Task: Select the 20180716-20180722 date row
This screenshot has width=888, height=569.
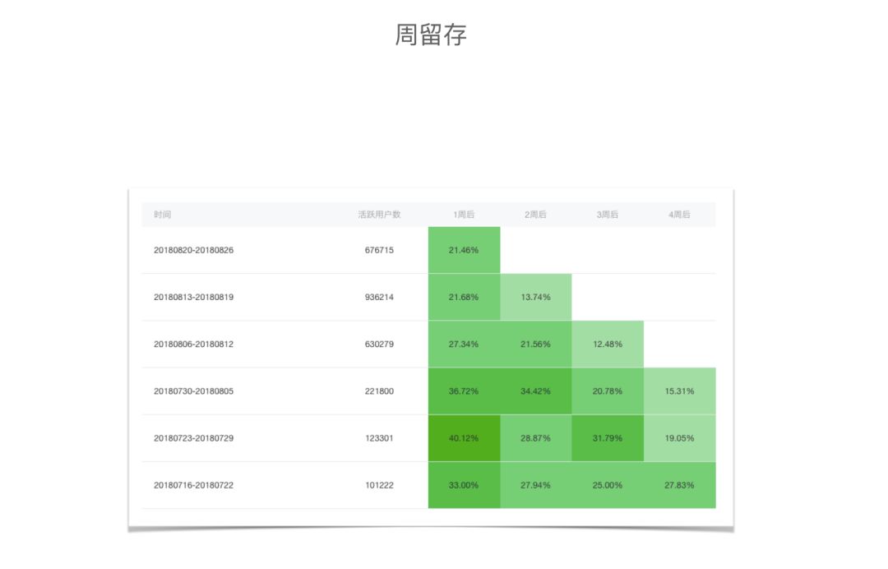Action: pos(428,485)
